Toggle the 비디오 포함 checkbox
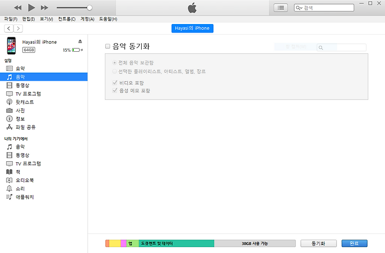The image size is (385, 253). [x=114, y=83]
